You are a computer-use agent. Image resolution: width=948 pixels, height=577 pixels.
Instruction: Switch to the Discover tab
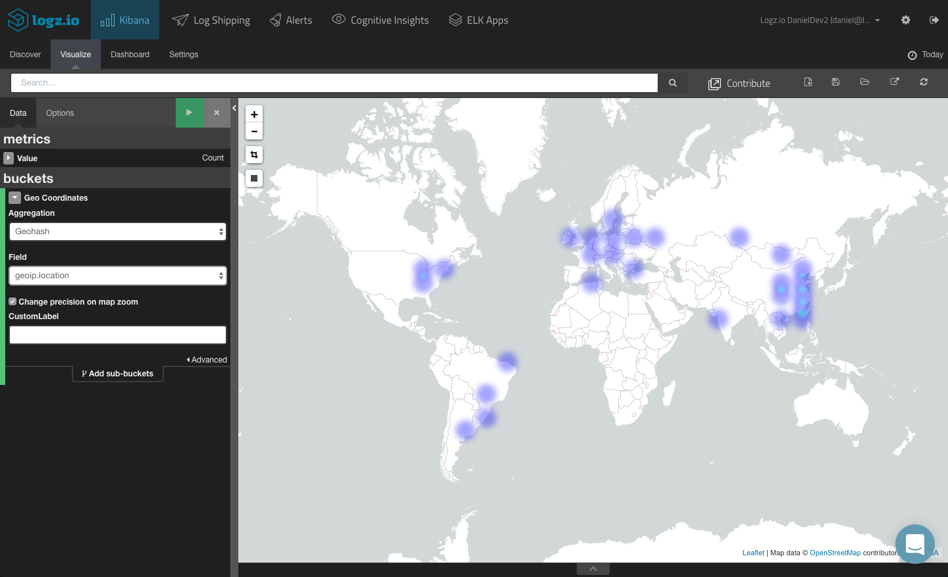25,55
